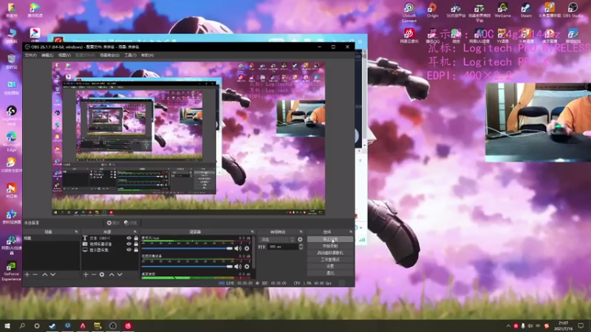Pop out the 控件 dock panel
591x332 pixels.
[x=350, y=232]
